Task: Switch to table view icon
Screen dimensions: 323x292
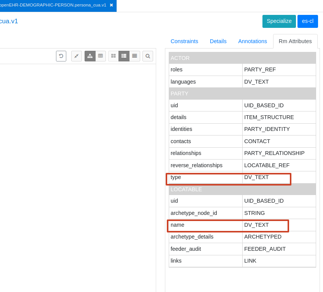Action: click(x=101, y=56)
